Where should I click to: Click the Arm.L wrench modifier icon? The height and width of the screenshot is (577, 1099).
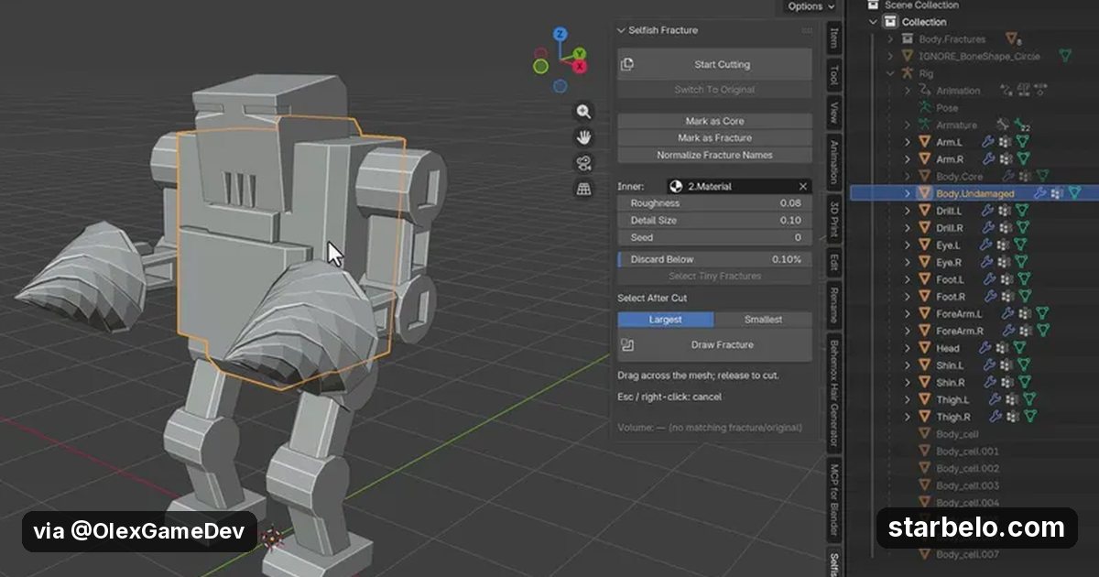(987, 142)
